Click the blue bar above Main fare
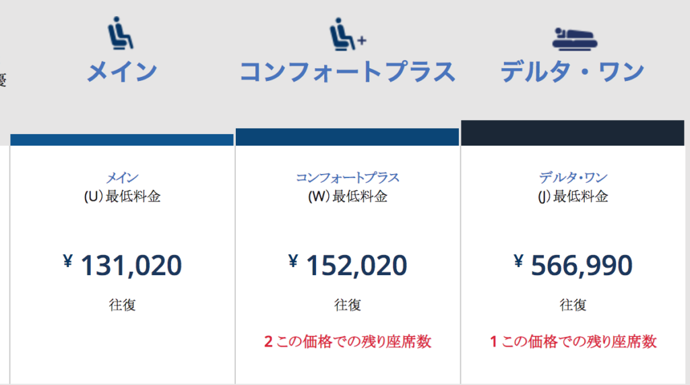The image size is (690, 385). [x=122, y=140]
